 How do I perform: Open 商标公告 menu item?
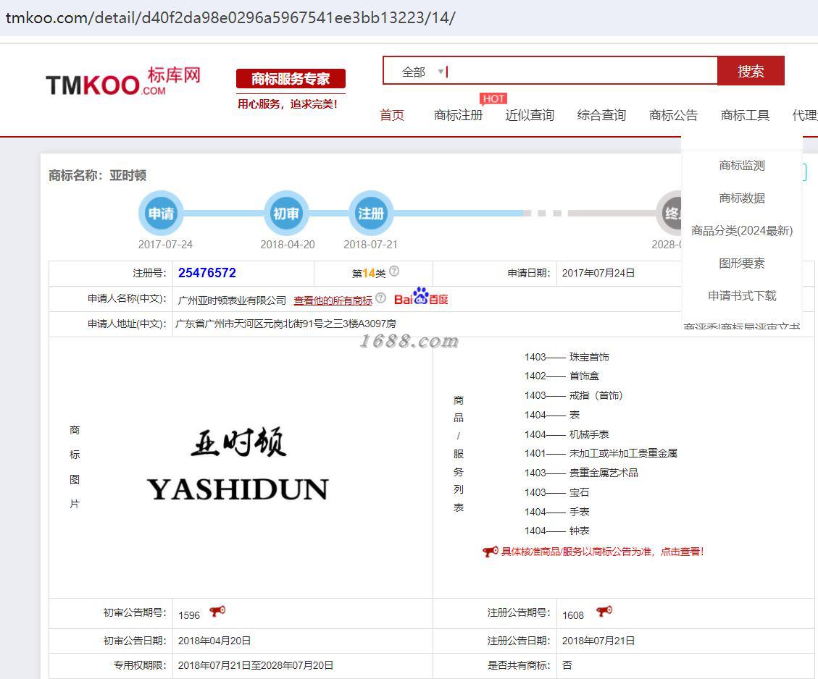click(673, 114)
